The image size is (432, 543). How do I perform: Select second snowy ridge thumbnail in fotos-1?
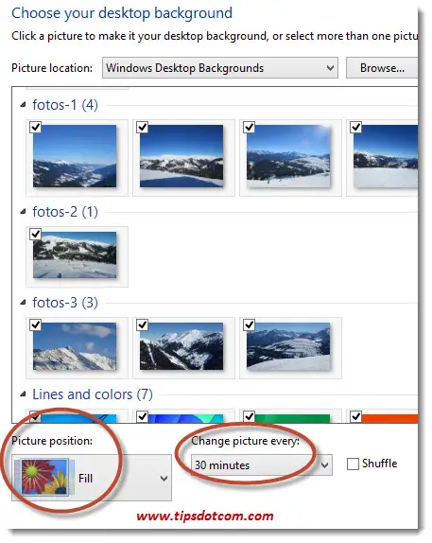(181, 156)
